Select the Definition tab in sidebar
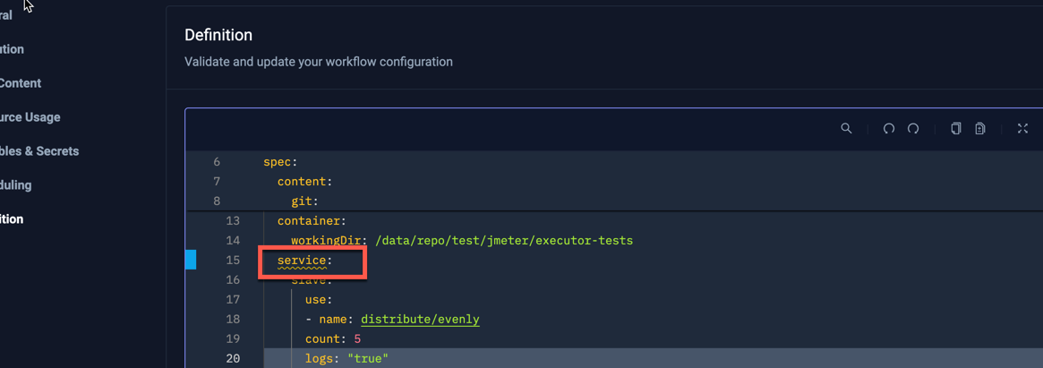Viewport: 1043px width, 368px height. tap(12, 219)
